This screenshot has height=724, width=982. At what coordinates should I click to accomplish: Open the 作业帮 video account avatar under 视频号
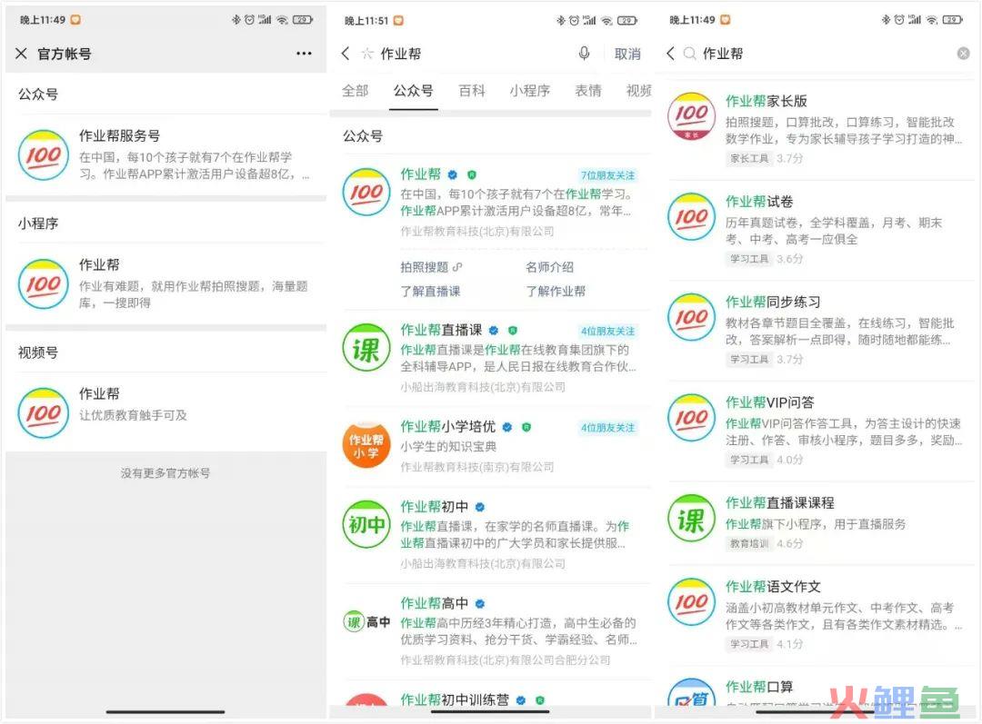[x=44, y=413]
